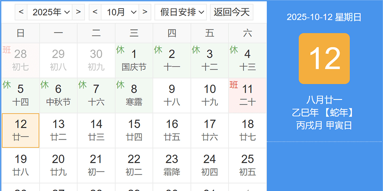This screenshot has height=191, width=383.
Task: Expand the 假日安排 holiday dropdown
Action: coord(181,12)
